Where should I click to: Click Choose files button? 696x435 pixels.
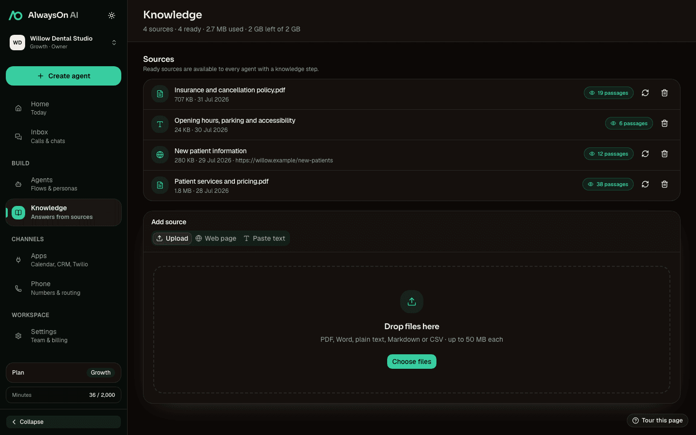(x=412, y=362)
